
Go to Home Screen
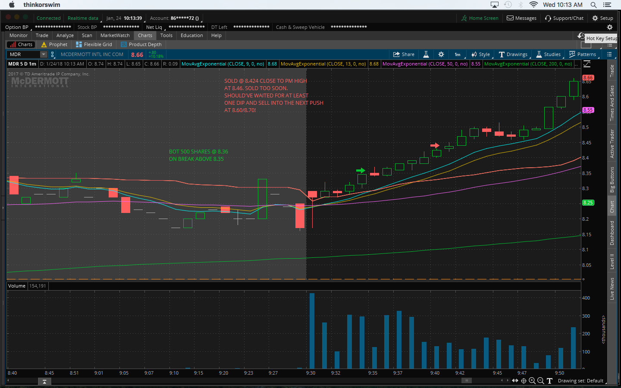pos(480,18)
